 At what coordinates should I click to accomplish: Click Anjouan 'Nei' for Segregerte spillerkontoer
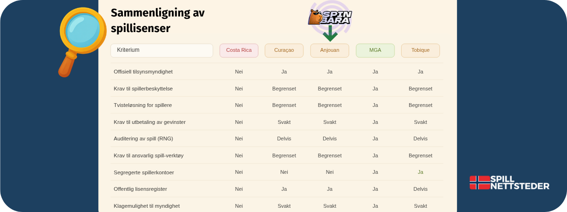click(x=330, y=172)
